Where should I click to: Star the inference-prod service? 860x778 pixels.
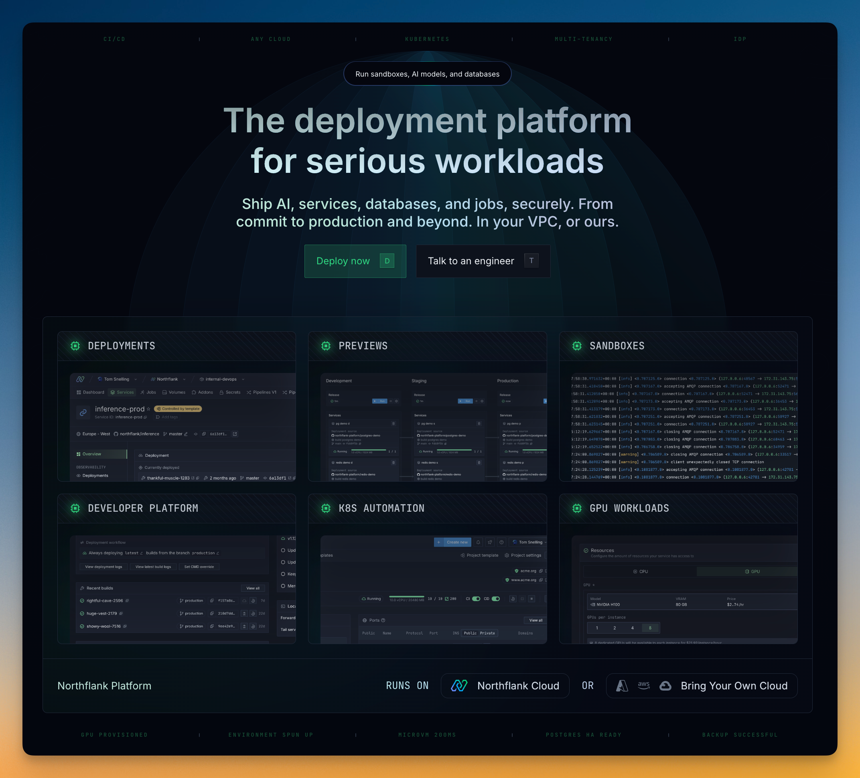pyautogui.click(x=148, y=409)
